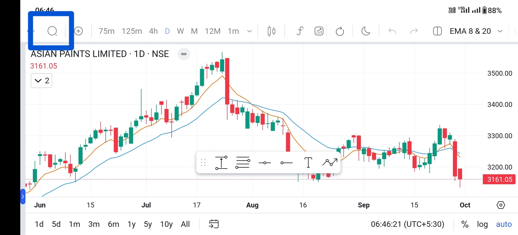Switch to the 4h interval

153,31
